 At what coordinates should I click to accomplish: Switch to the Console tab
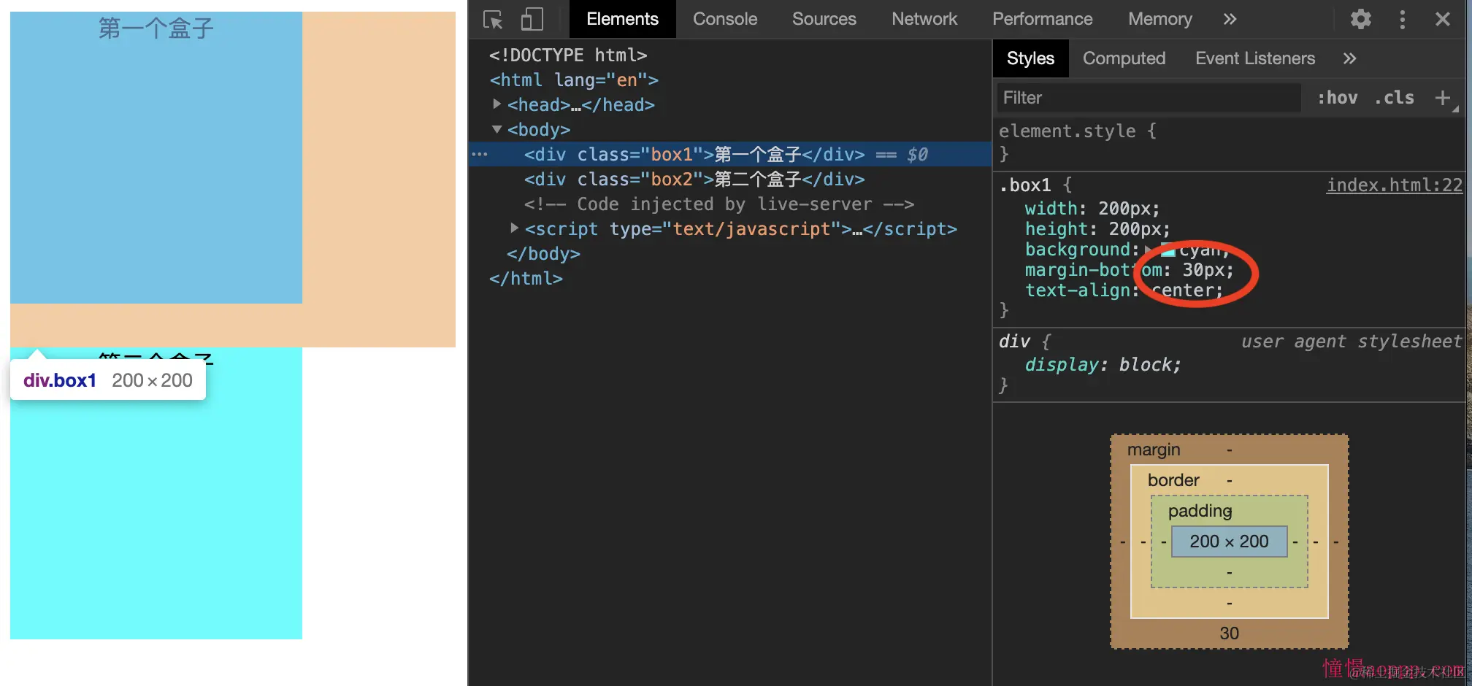725,19
